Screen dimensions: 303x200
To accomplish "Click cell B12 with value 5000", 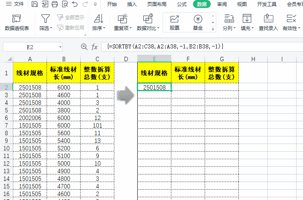I will [63, 163].
